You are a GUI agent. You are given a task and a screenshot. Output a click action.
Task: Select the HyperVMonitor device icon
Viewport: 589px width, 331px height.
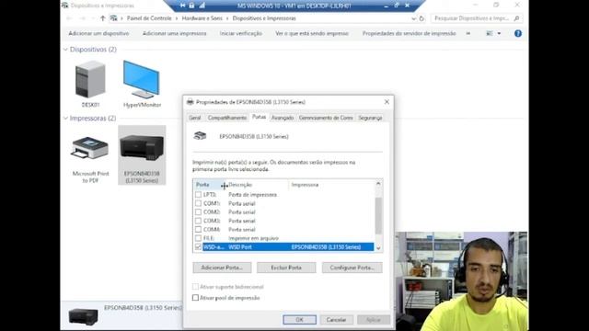click(142, 80)
